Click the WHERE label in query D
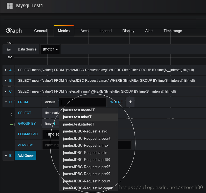 (x=116, y=102)
